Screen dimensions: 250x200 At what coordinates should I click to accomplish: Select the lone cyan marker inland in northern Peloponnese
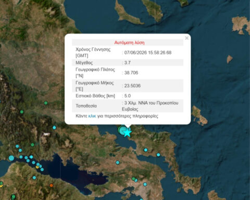coord(34,178)
